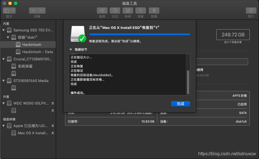Click the disk1s5 device value

(241, 122)
